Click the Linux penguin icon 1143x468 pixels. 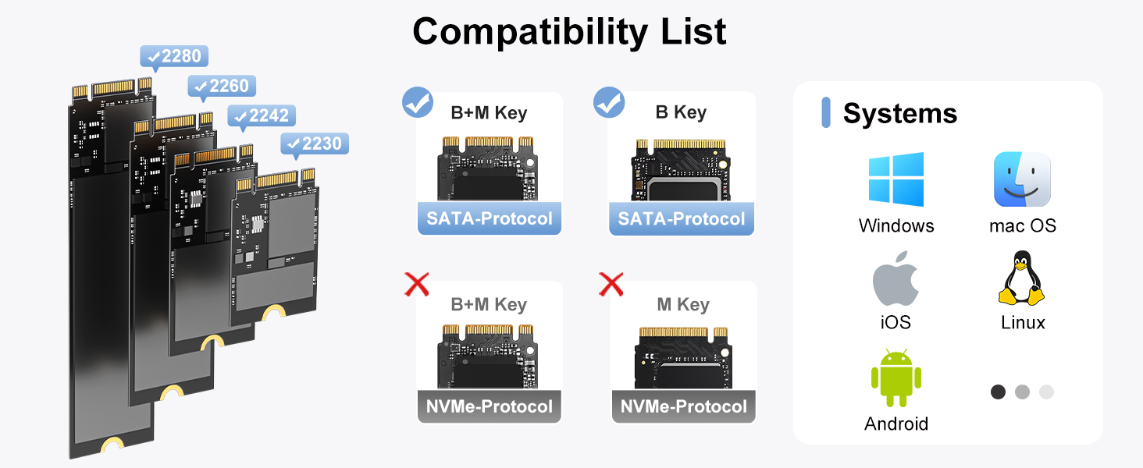click(1021, 278)
